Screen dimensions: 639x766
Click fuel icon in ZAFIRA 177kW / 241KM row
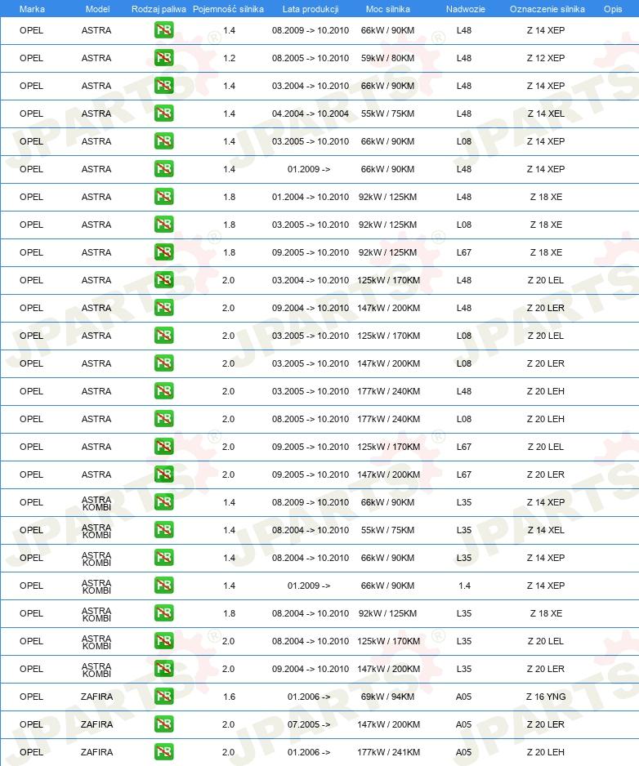tap(163, 752)
